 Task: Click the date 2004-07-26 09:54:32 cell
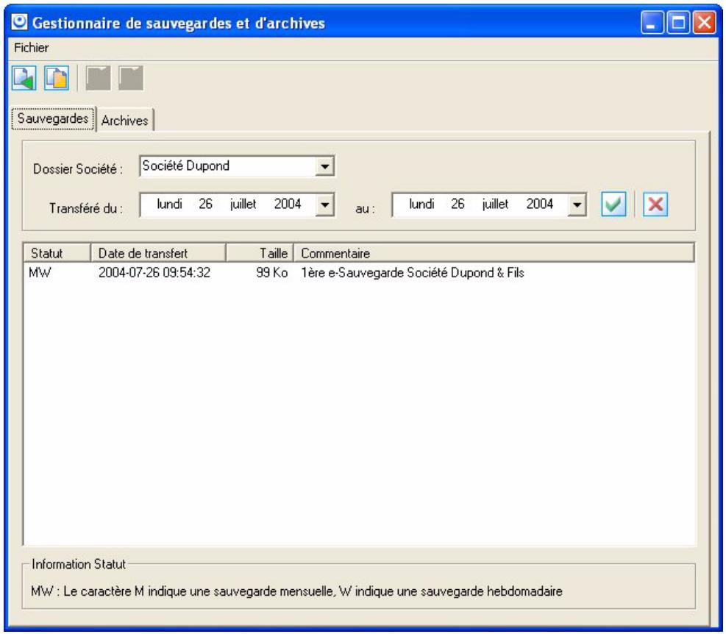pos(154,272)
